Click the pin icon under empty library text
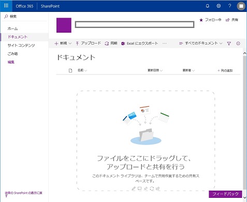247x202 pixels. click(146, 189)
